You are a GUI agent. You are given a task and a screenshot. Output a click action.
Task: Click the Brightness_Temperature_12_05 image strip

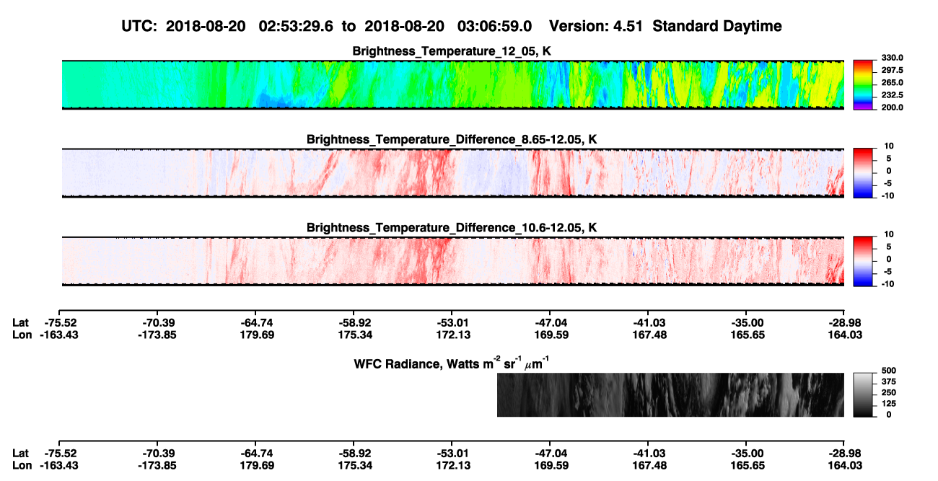coord(453,84)
